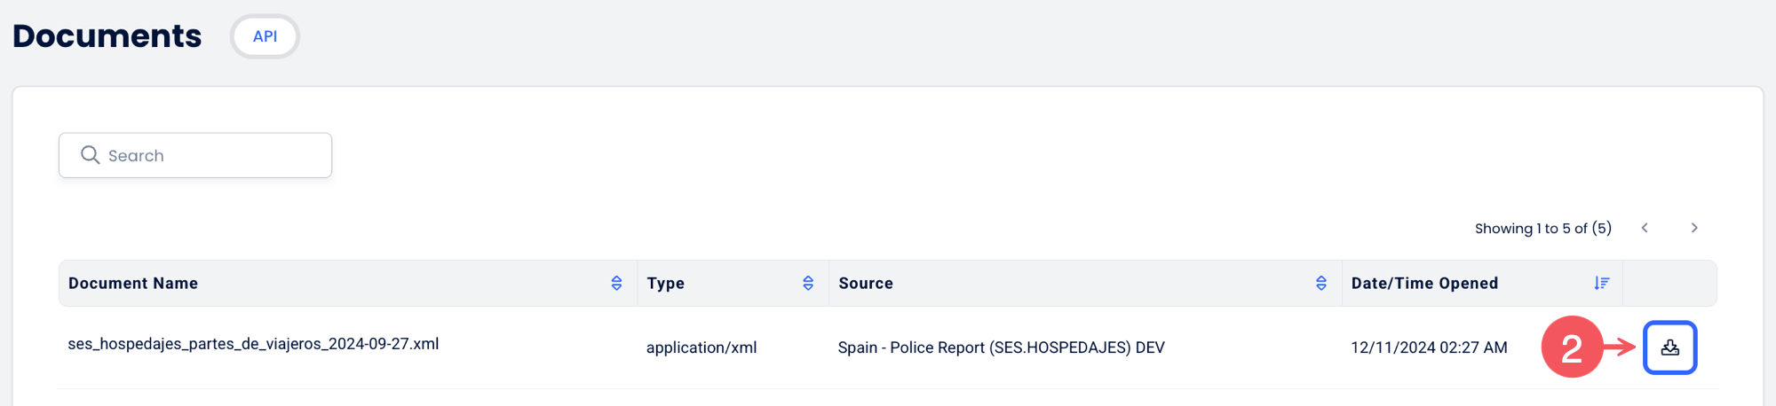Viewport: 1776px width, 406px height.
Task: Click the Type column header label
Action: (x=666, y=283)
